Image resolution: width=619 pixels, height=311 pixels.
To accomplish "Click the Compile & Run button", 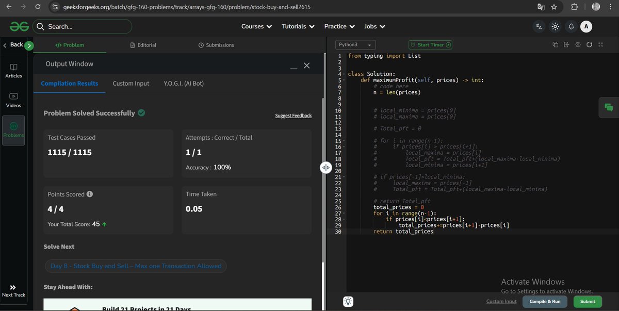I will [545, 301].
